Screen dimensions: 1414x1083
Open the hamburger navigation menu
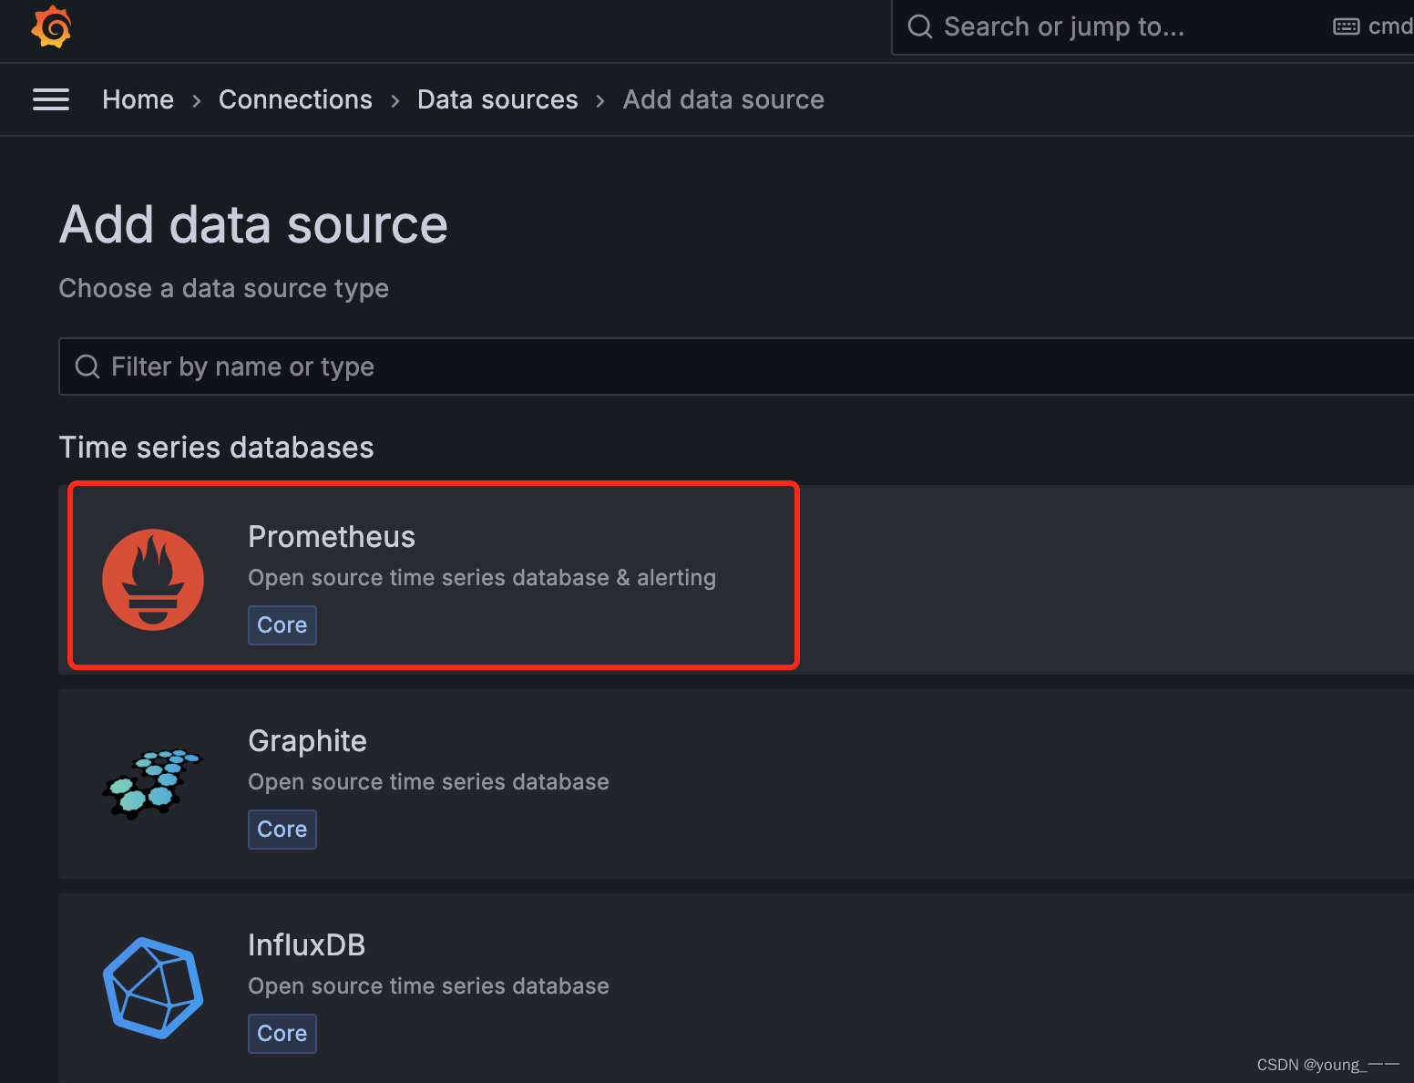51,99
